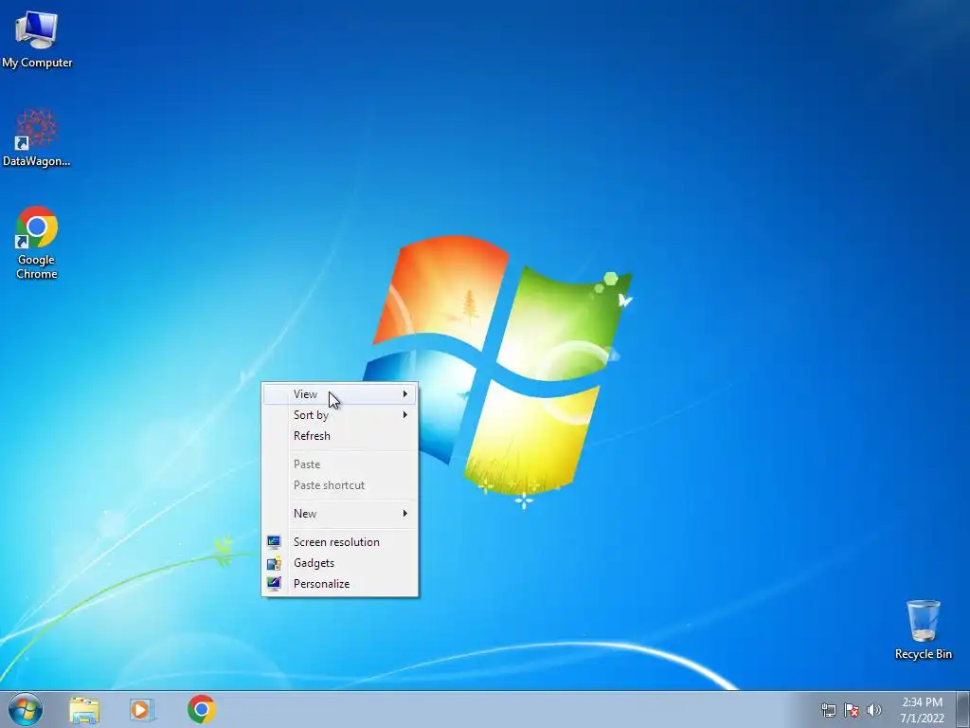
Task: Expand View submenu arrow
Action: [x=405, y=394]
